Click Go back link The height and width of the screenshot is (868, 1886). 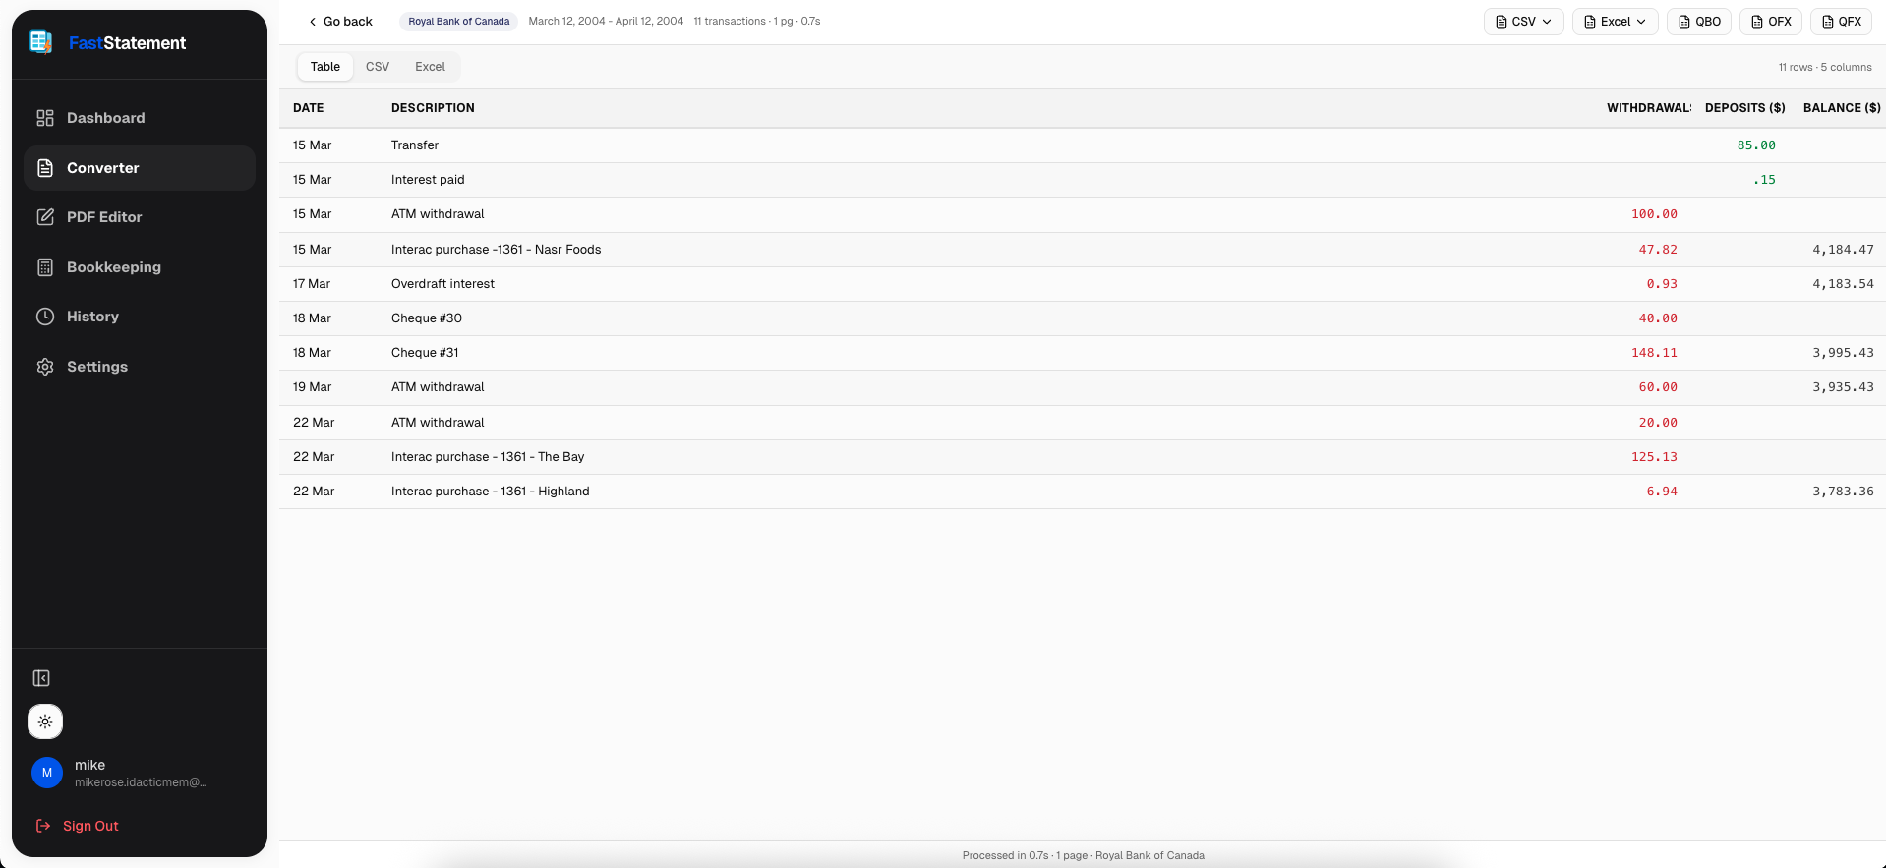tap(340, 22)
